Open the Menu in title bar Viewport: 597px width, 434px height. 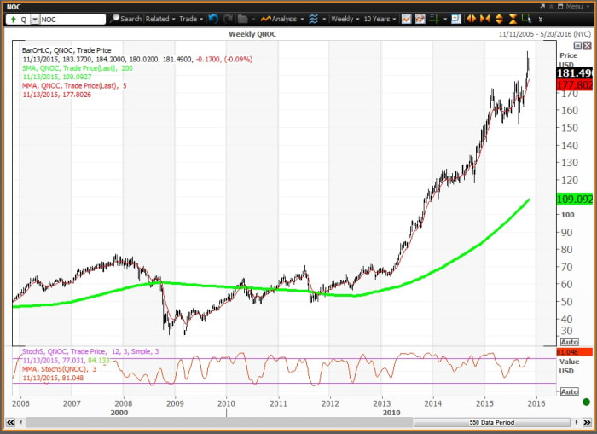click(571, 6)
